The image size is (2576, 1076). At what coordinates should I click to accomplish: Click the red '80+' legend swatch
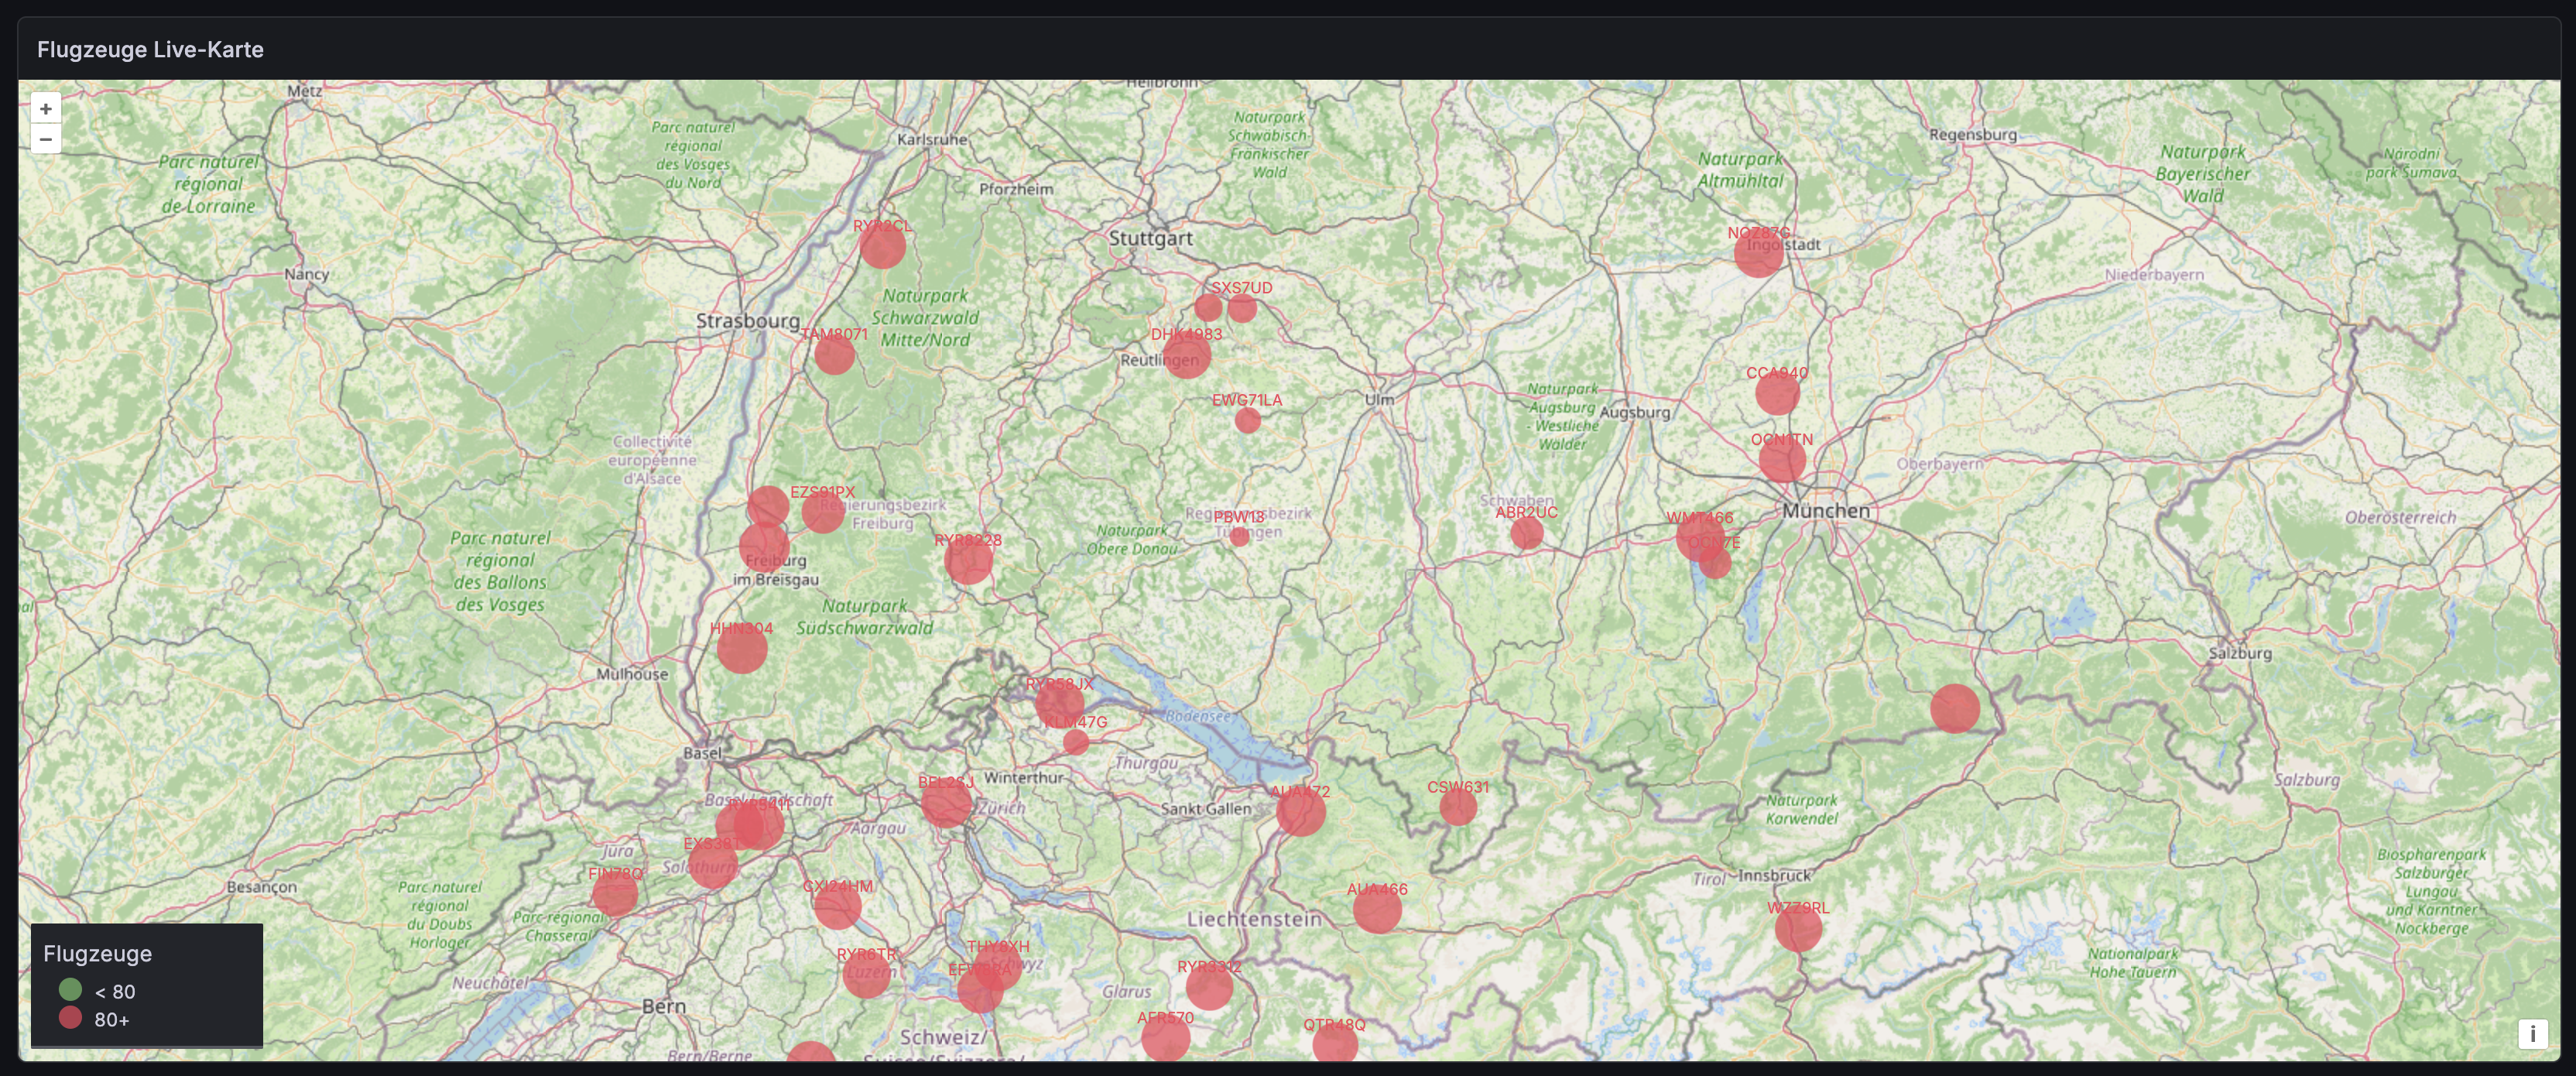click(70, 1018)
